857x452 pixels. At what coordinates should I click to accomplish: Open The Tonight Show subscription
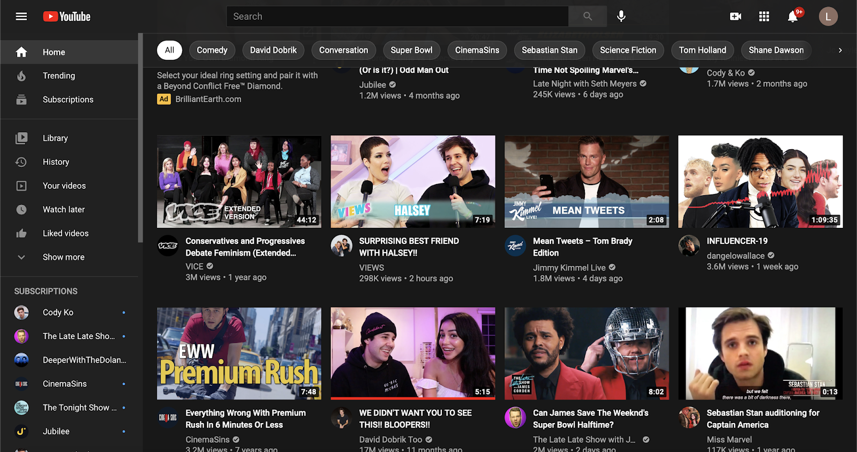(69, 408)
